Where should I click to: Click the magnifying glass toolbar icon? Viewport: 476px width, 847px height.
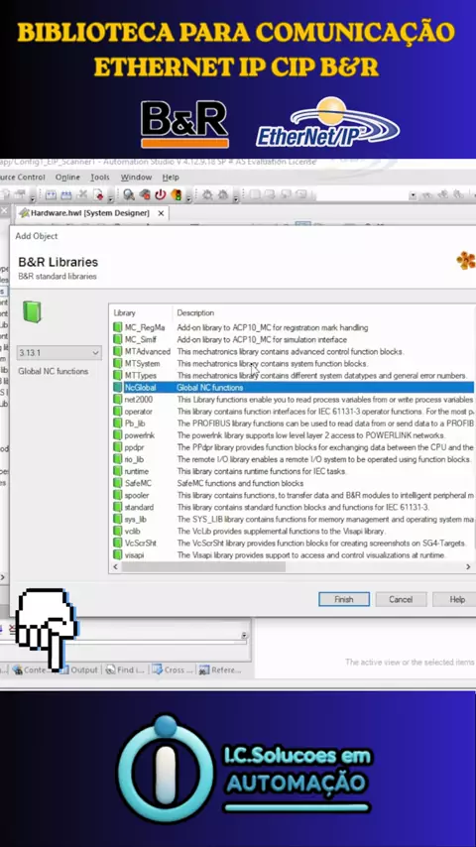tap(129, 195)
